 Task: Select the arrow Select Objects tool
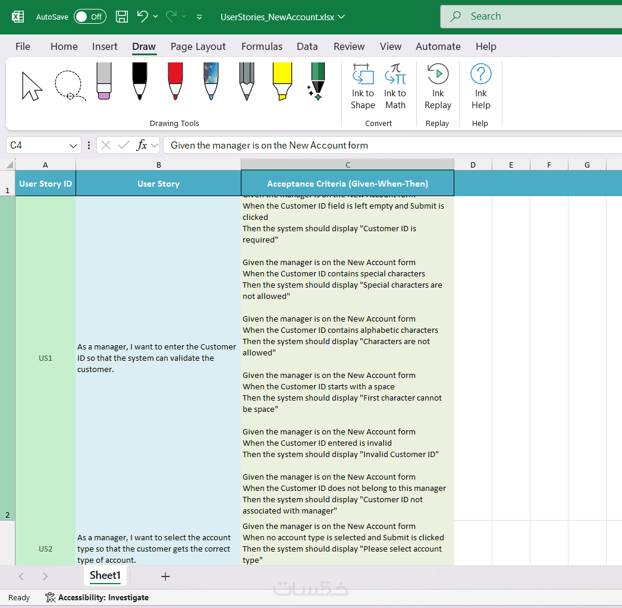click(32, 86)
